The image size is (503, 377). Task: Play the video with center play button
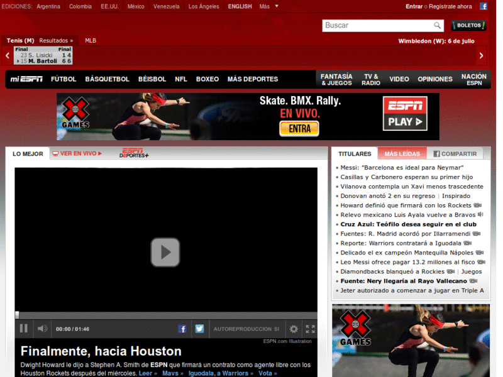(x=165, y=253)
